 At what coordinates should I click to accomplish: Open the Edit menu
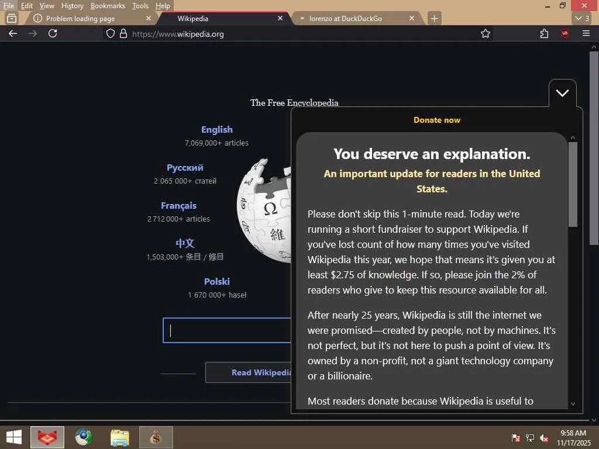click(x=26, y=6)
